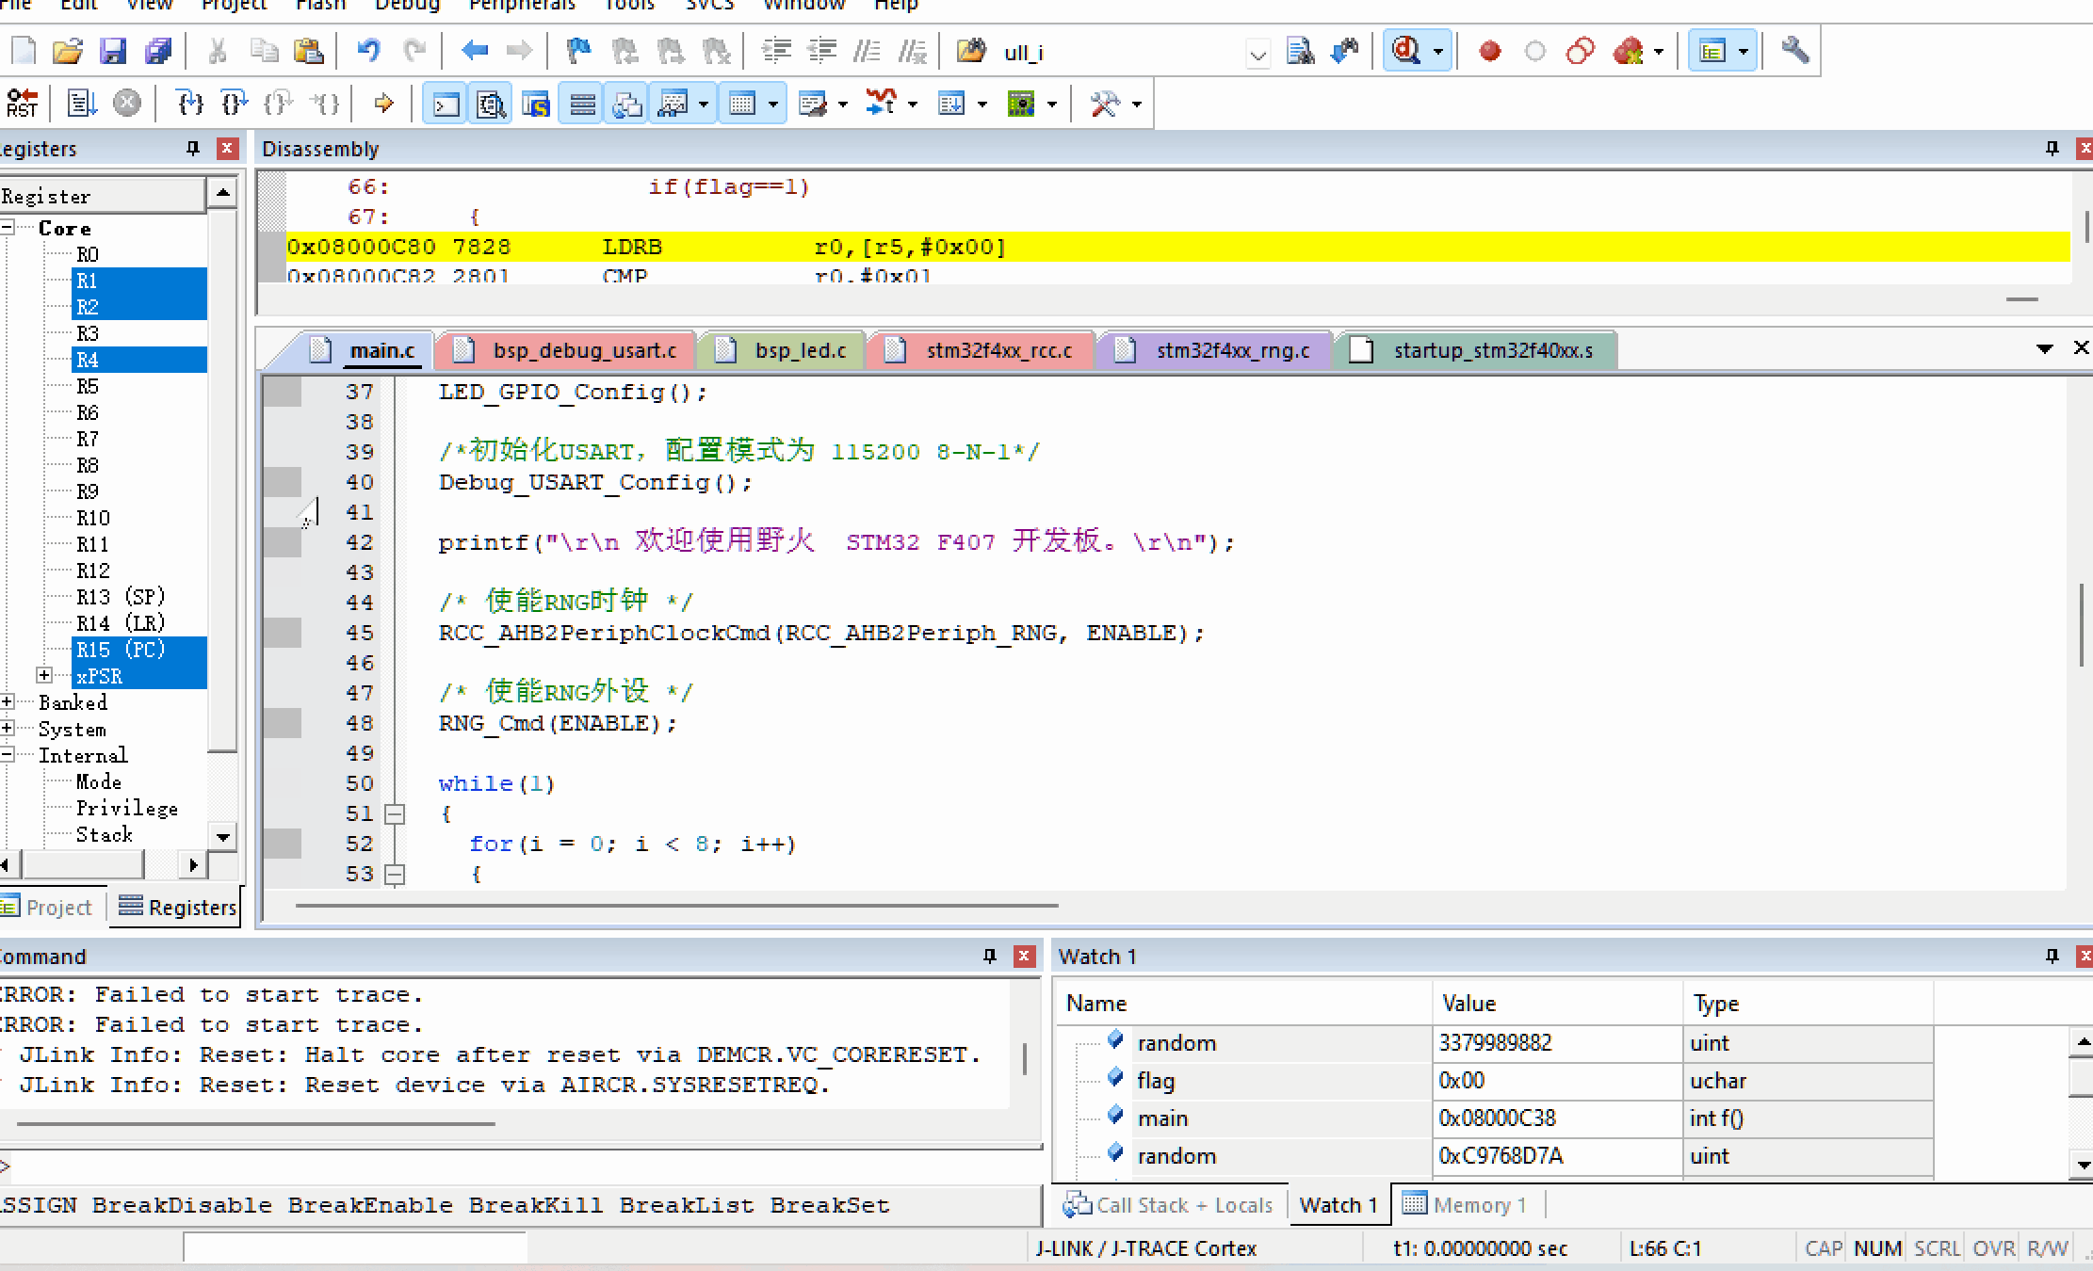Collapse code block at line 51
This screenshot has width=2093, height=1271.
point(396,813)
